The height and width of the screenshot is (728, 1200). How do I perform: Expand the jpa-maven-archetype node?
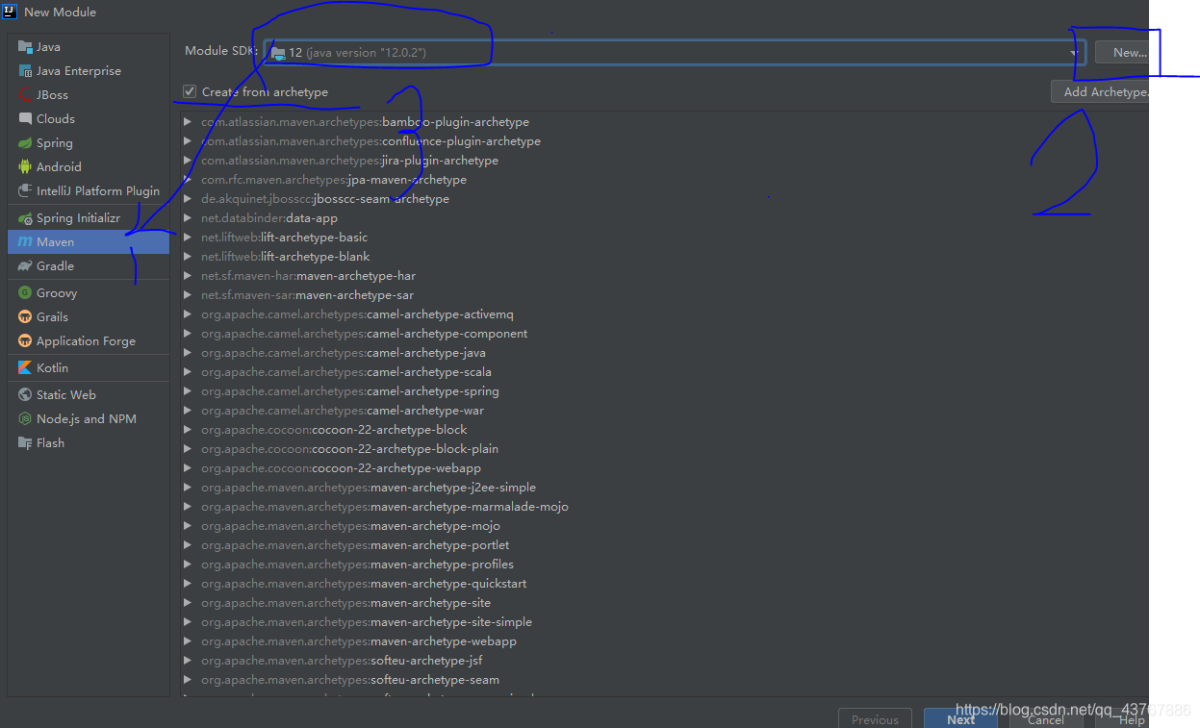(x=188, y=180)
